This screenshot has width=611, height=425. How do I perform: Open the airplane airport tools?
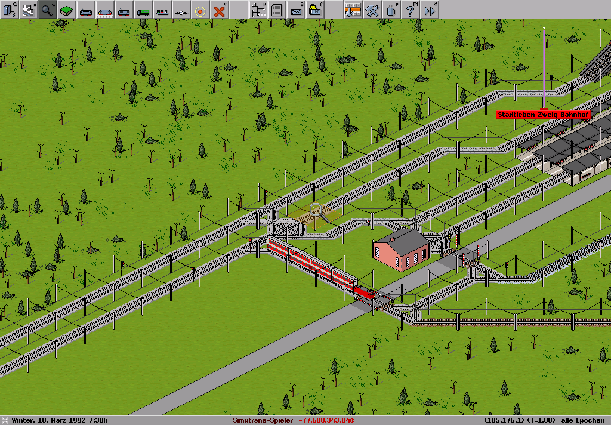[181, 10]
